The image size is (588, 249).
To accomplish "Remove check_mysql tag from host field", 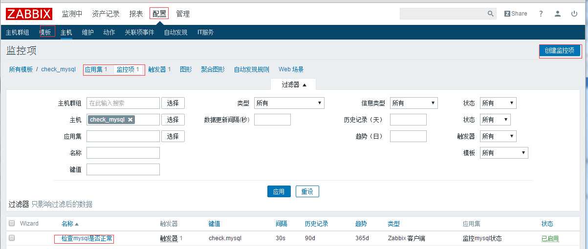I will point(131,120).
